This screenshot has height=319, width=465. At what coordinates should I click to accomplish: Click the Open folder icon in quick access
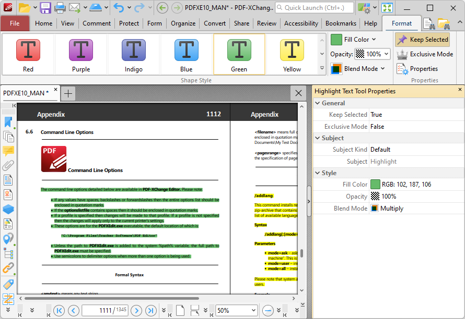(25, 7)
